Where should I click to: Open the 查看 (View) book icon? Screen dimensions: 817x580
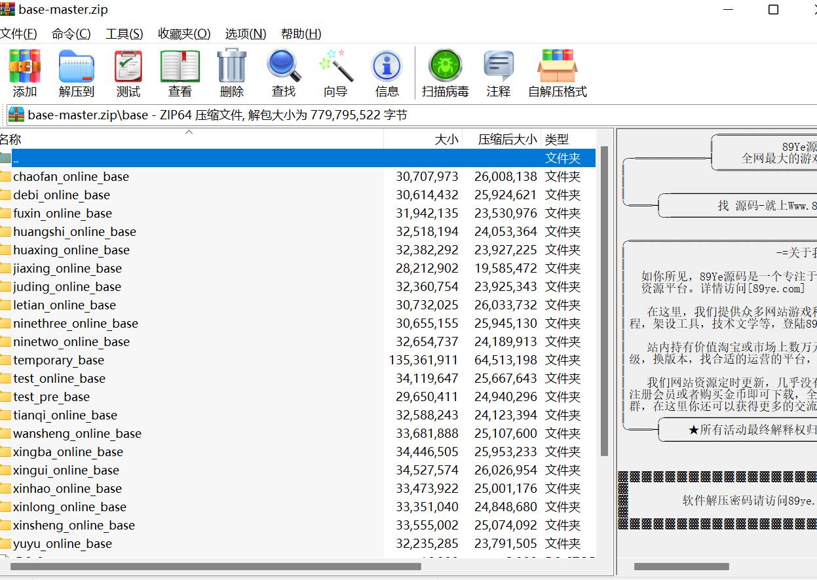point(180,66)
